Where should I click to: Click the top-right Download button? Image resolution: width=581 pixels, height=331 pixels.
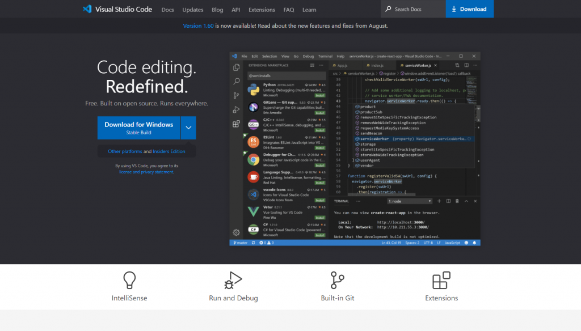tap(469, 9)
